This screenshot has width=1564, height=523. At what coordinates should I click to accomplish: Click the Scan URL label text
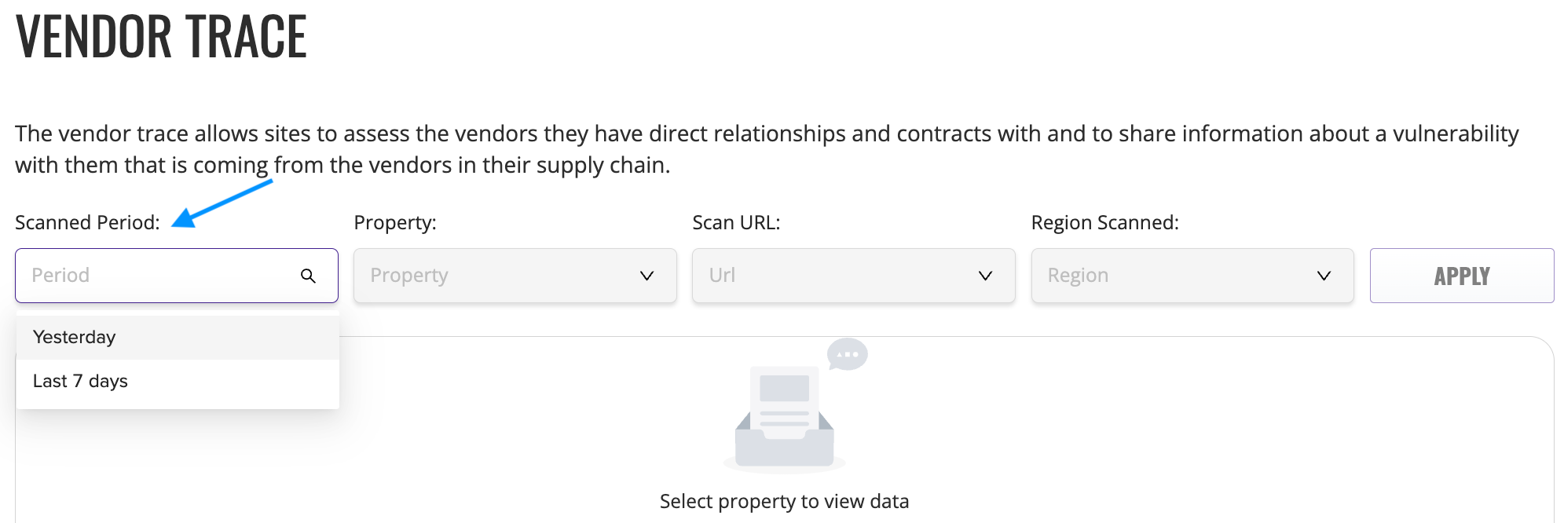pos(736,223)
